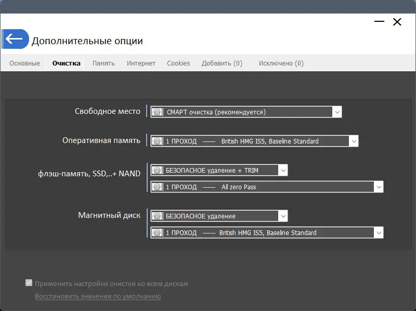Viewport: 416px width, 311px height.
Task: Click the shield icon in RAM dropdown
Action: [157, 141]
